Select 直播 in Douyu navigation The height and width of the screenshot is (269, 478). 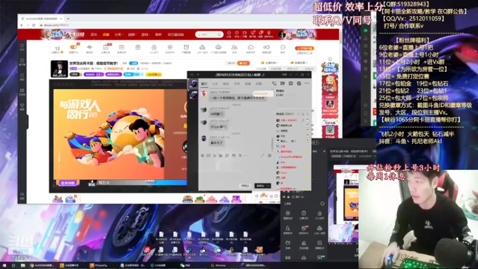pos(106,35)
